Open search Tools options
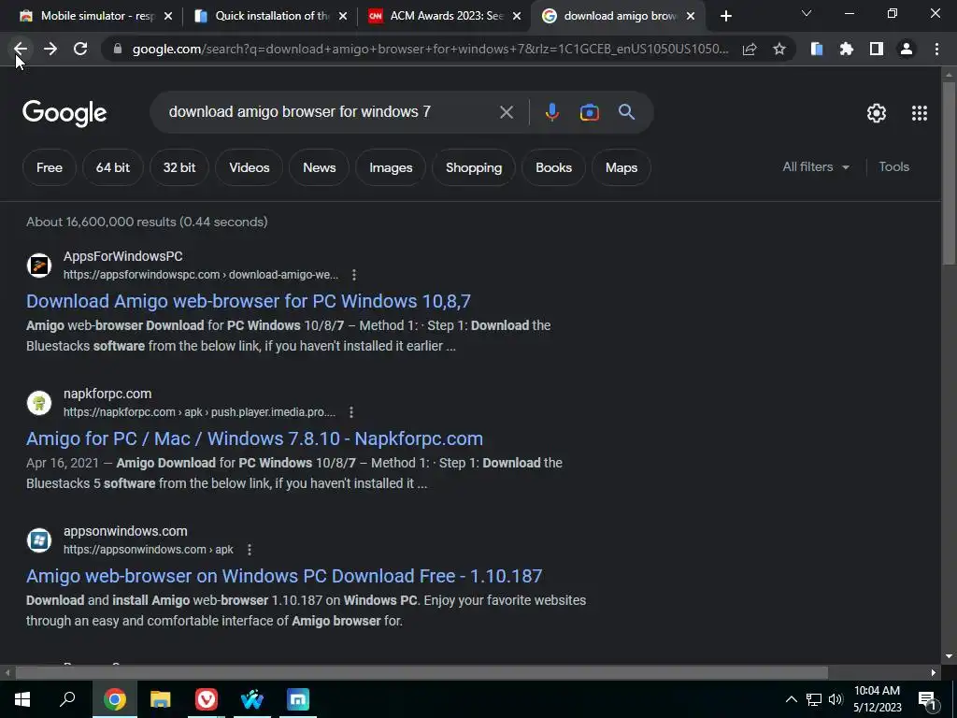The width and height of the screenshot is (957, 718). click(893, 166)
